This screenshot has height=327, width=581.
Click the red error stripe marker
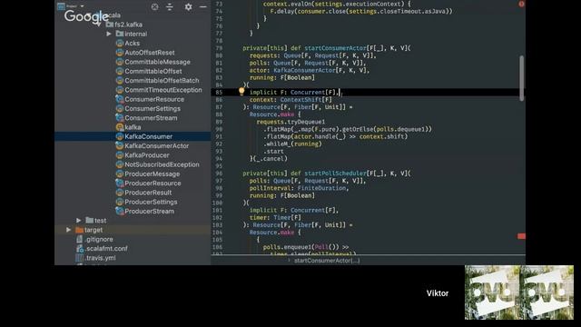click(521, 236)
